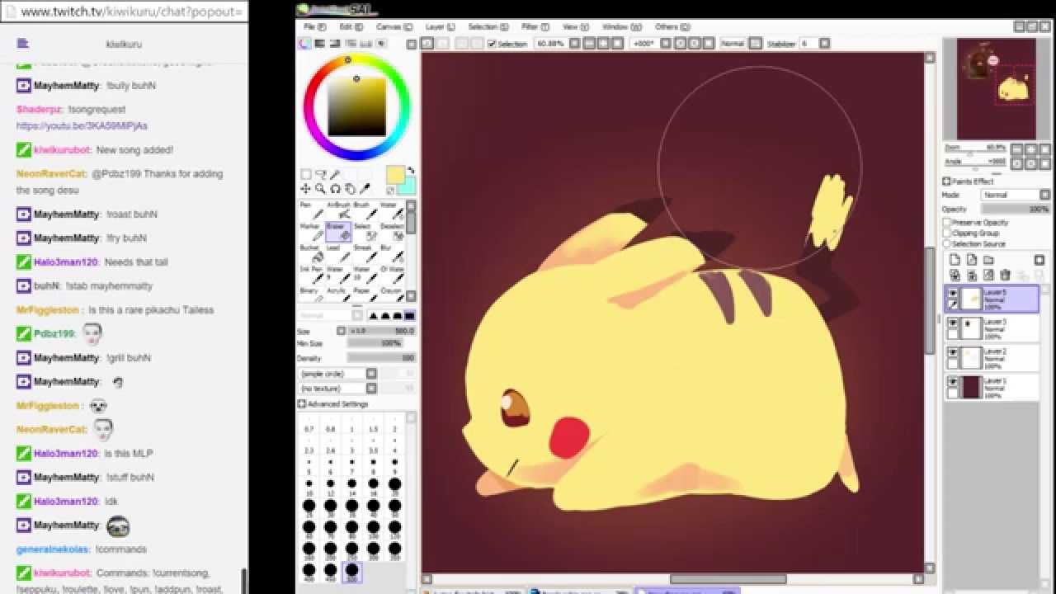Hide Layer5 using its eye icon
Image resolution: width=1056 pixels, height=594 pixels.
pos(953,294)
